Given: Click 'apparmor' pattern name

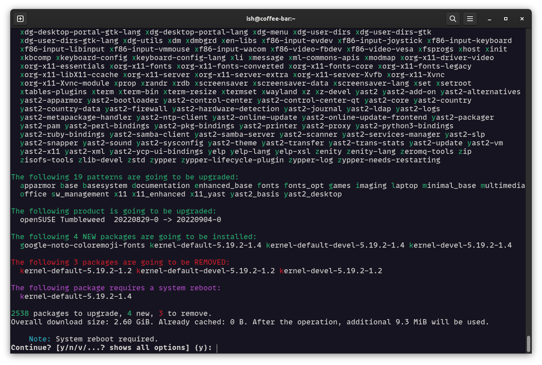Looking at the screenshot, I should pos(38,185).
